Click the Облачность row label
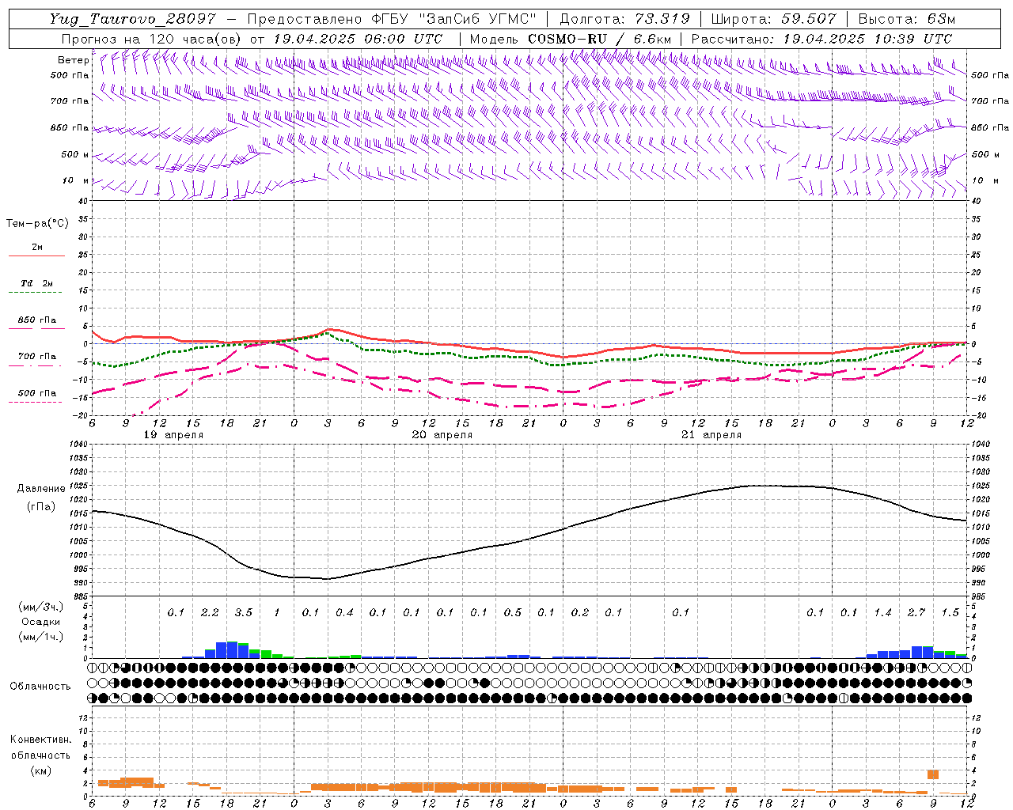Screen dimensions: 1013x810 point(40,687)
